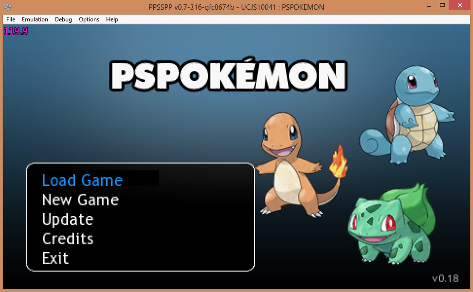Click the PPSSPP icon in title bar

click(x=8, y=7)
